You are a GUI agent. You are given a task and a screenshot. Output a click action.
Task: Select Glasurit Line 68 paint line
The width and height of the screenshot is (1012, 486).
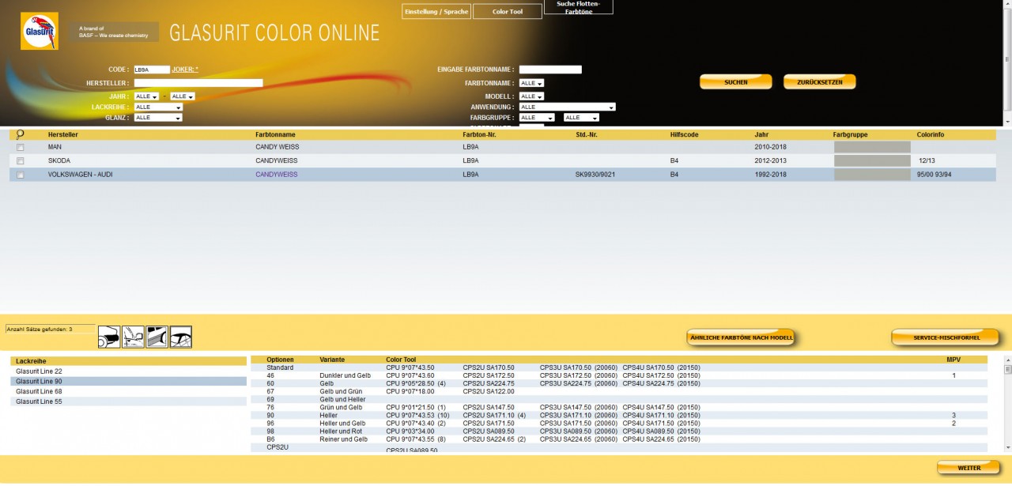[128, 392]
